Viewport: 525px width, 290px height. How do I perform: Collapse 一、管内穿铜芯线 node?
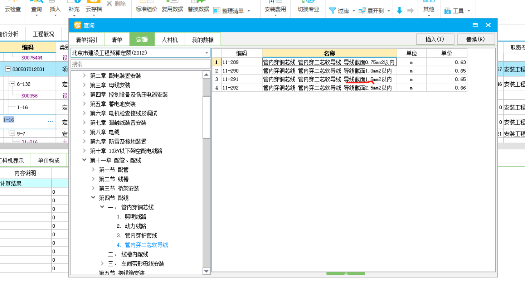click(102, 207)
